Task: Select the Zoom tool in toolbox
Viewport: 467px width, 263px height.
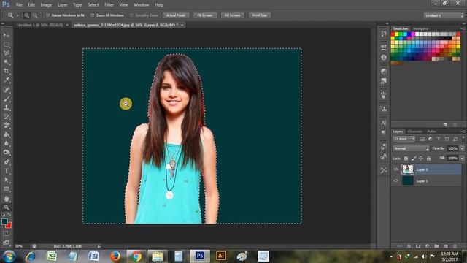Action: point(7,207)
